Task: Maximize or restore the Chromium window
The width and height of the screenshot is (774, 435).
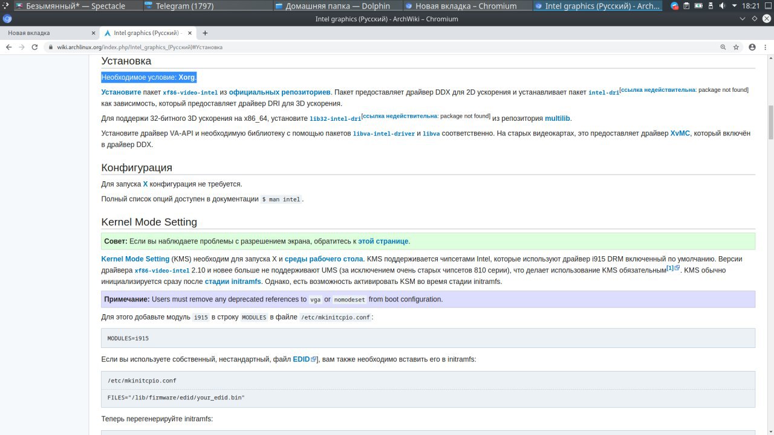Action: [756, 19]
